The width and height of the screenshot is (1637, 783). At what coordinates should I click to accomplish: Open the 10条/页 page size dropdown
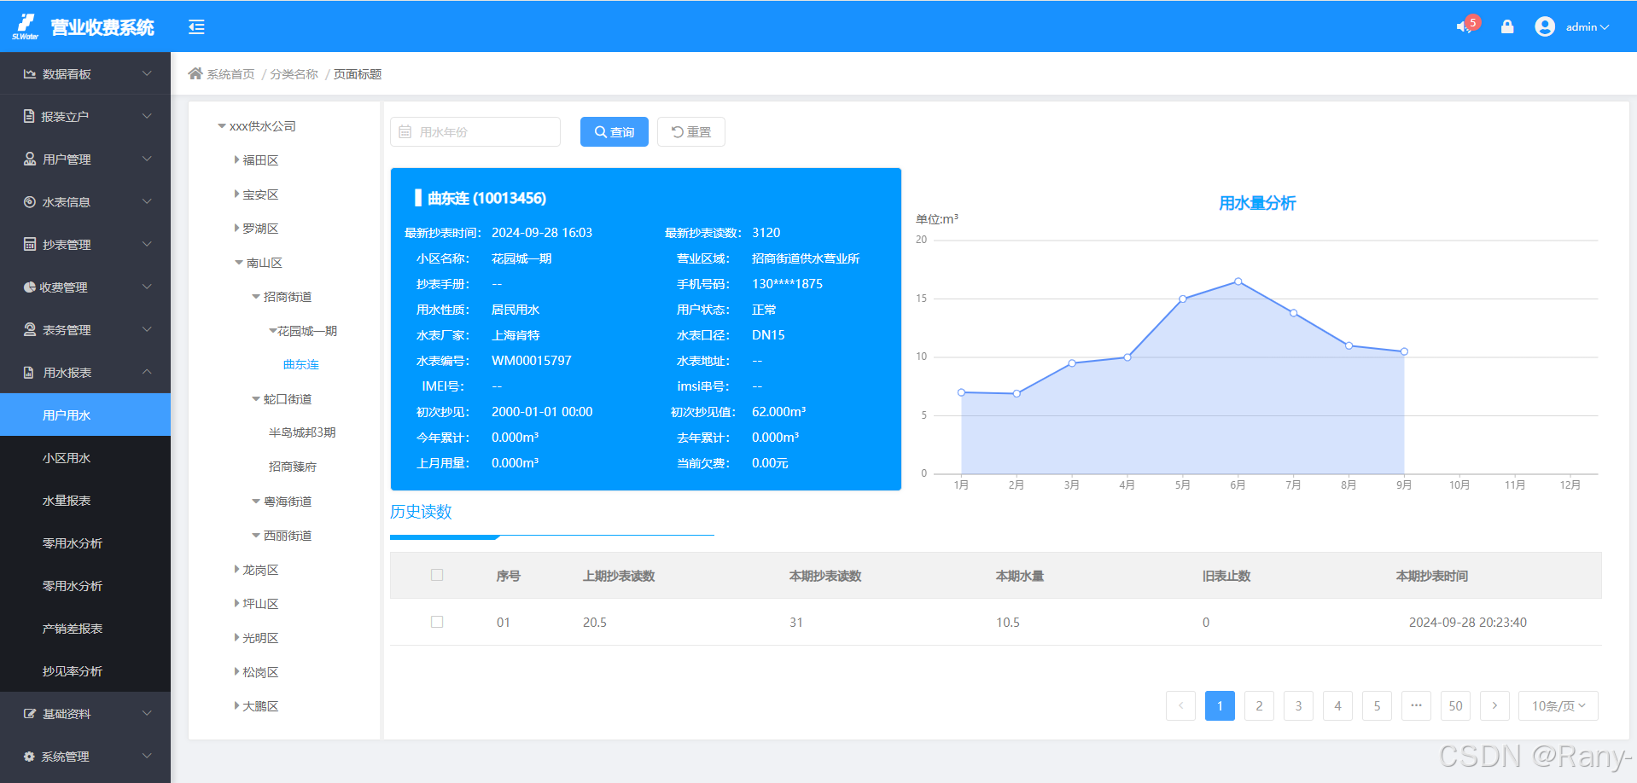point(1558,705)
